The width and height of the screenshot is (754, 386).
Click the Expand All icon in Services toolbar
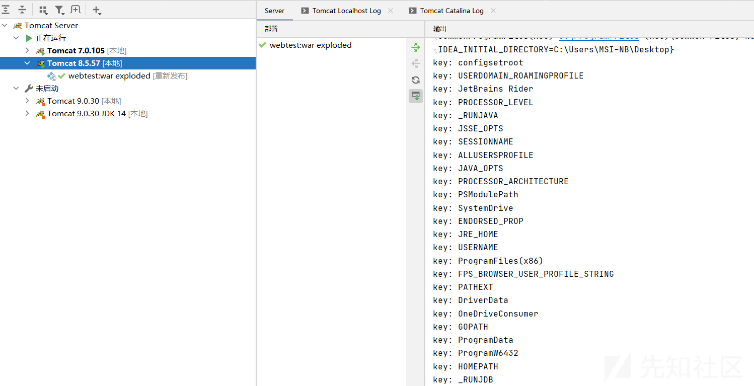tap(6, 10)
